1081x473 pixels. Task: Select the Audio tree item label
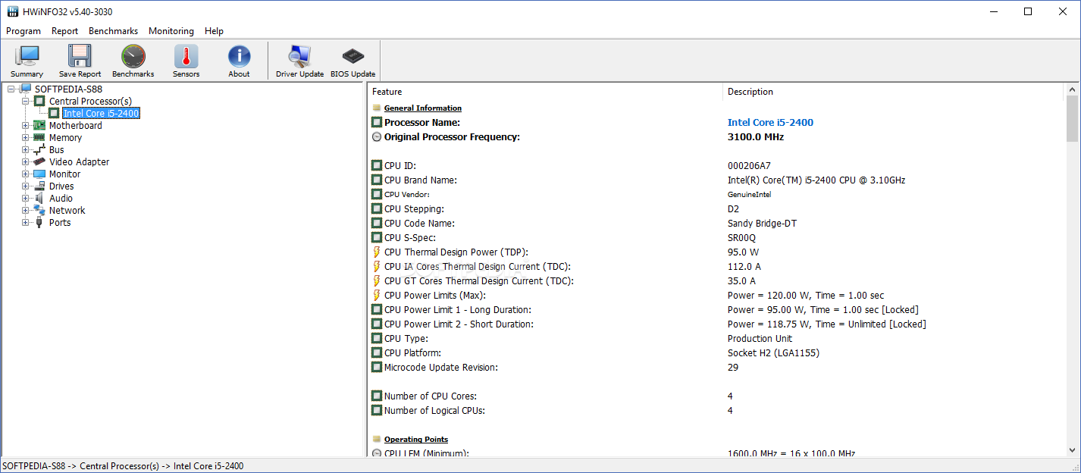click(x=61, y=198)
